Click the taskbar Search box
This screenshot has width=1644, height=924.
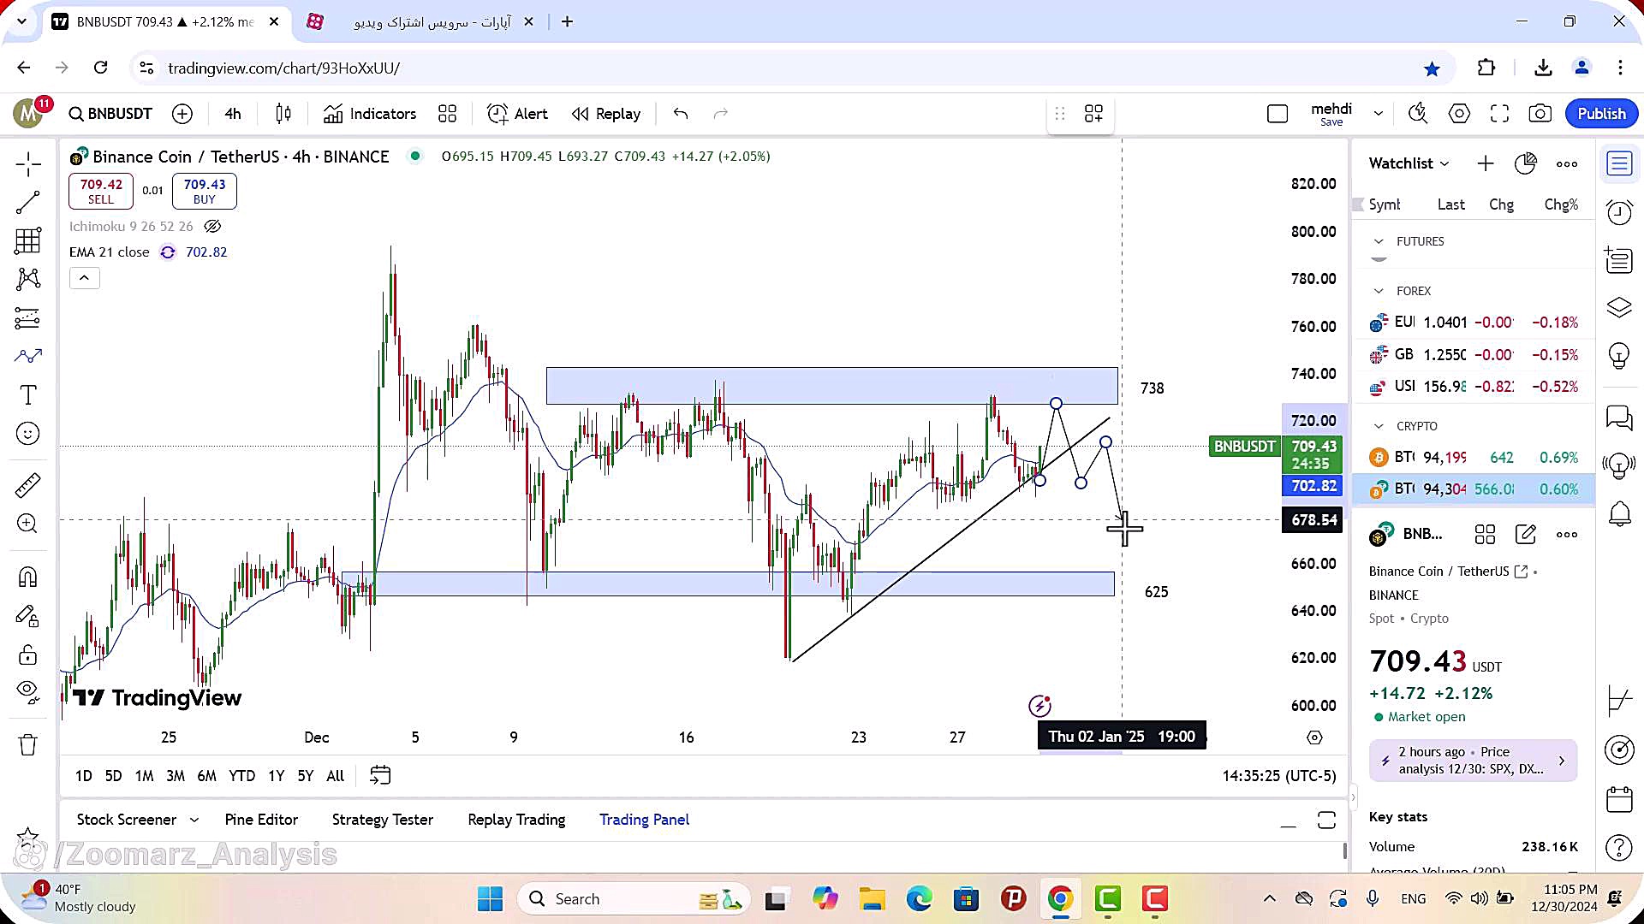click(634, 899)
